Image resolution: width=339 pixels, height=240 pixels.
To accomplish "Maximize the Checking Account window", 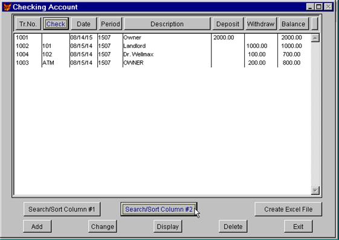I will pos(318,7).
